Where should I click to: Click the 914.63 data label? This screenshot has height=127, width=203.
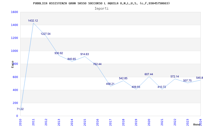point(85,54)
